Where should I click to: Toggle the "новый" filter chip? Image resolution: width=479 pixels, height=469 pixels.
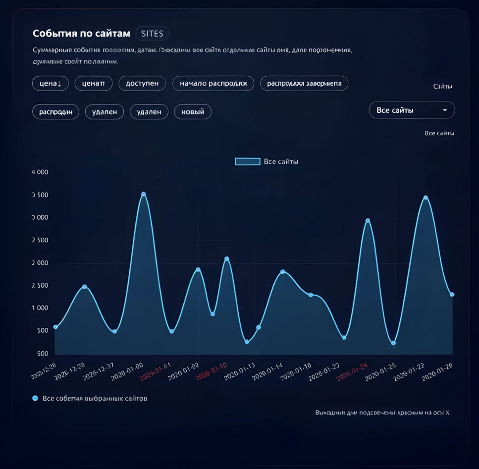point(193,112)
